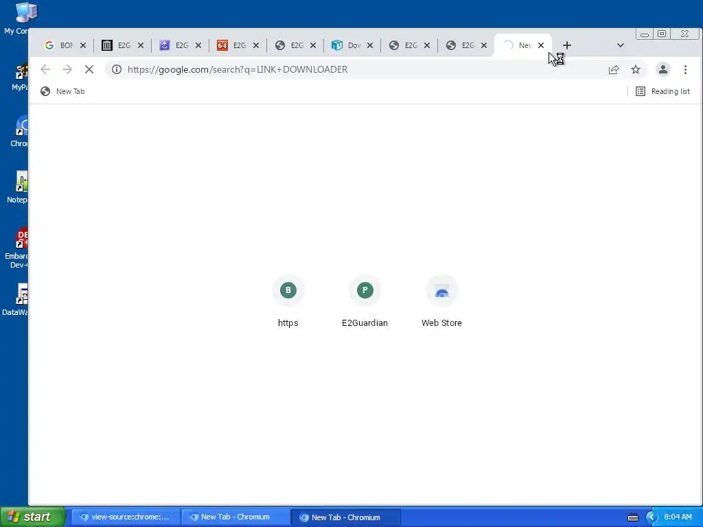Select the Notepad++ desktop shortcut
This screenshot has width=703, height=527.
coord(17,187)
